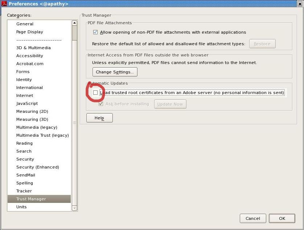Screen dimensions: 304x230
Task: Uncheck allow opening non-PDF file attachments
Action: (95, 32)
